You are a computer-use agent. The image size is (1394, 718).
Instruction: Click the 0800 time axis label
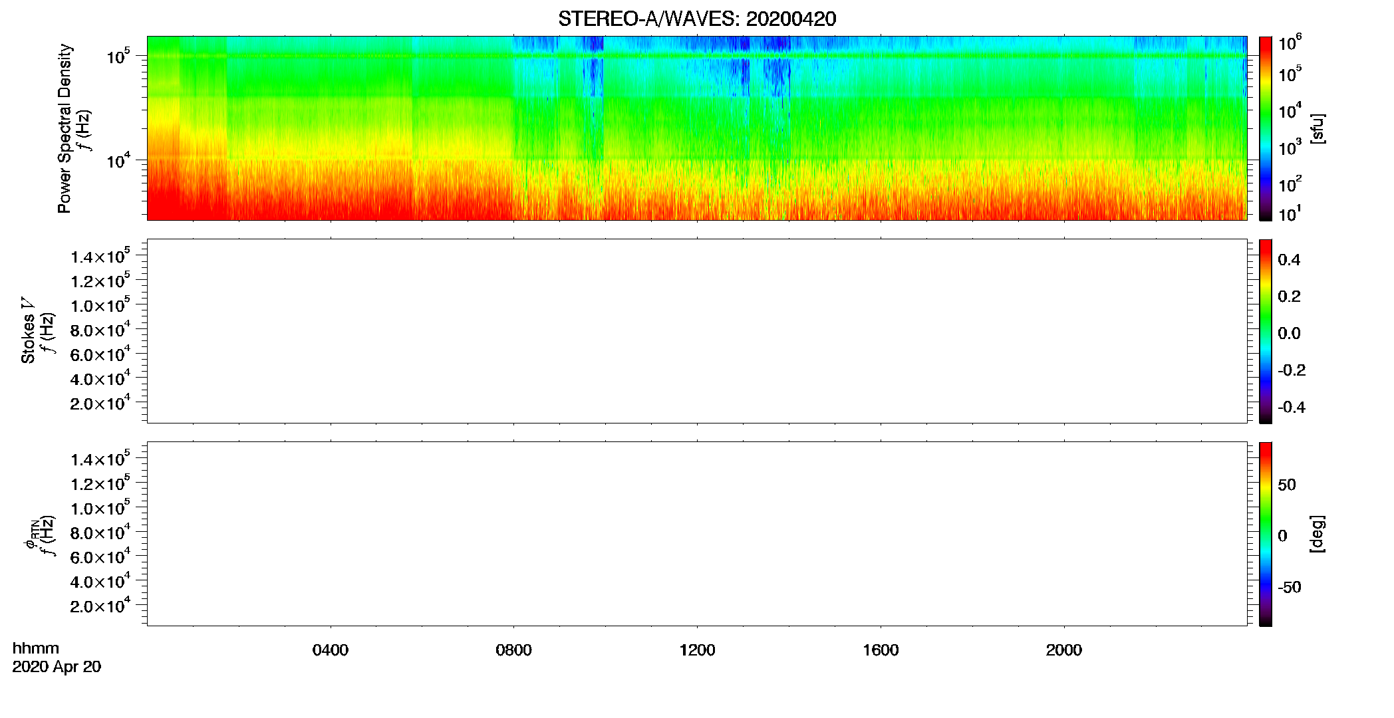click(x=513, y=650)
